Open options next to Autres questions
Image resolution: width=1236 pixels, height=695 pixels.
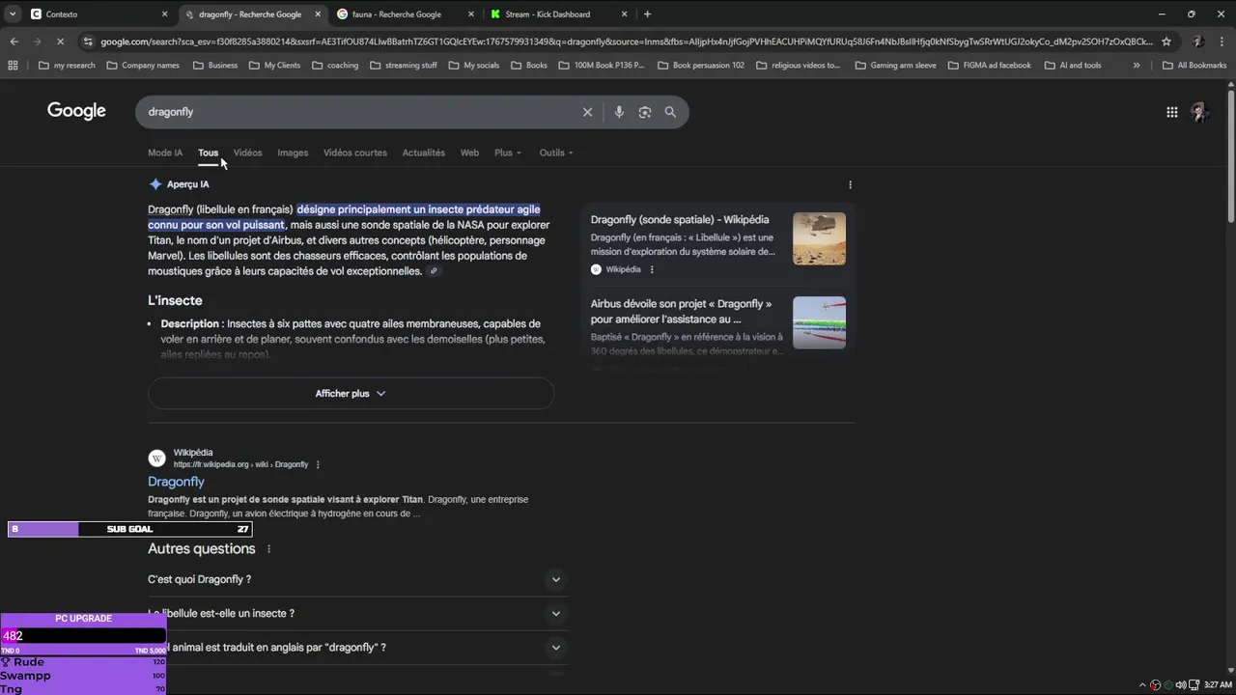tap(268, 549)
